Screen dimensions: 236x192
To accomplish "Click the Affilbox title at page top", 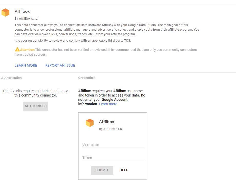I will coord(22,11).
